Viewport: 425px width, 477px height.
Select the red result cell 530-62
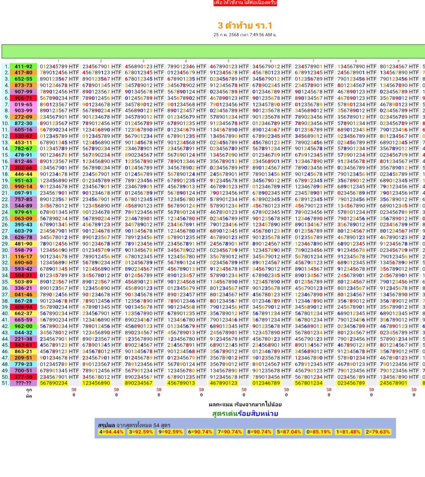point(24,136)
